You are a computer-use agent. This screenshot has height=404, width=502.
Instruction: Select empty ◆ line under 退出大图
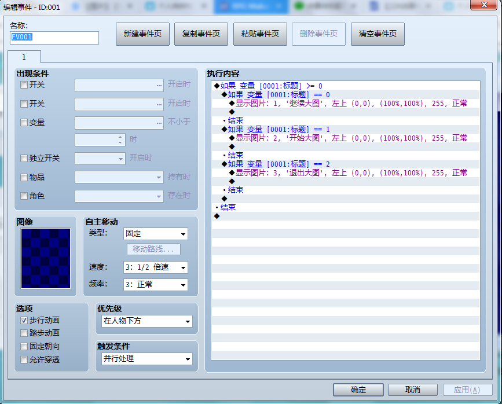coord(346,181)
